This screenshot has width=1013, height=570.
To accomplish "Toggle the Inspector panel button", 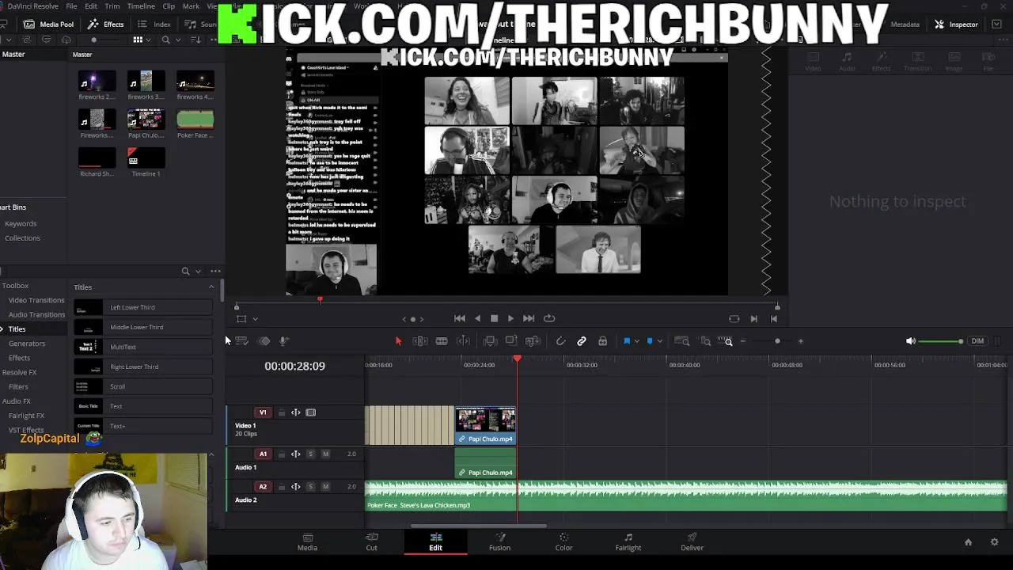I will pyautogui.click(x=956, y=25).
